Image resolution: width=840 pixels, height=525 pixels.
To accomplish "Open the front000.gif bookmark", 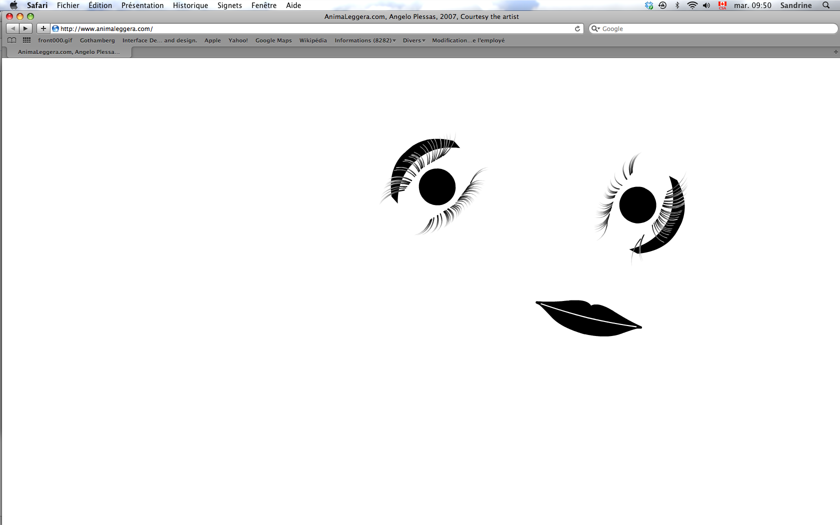I will click(55, 40).
